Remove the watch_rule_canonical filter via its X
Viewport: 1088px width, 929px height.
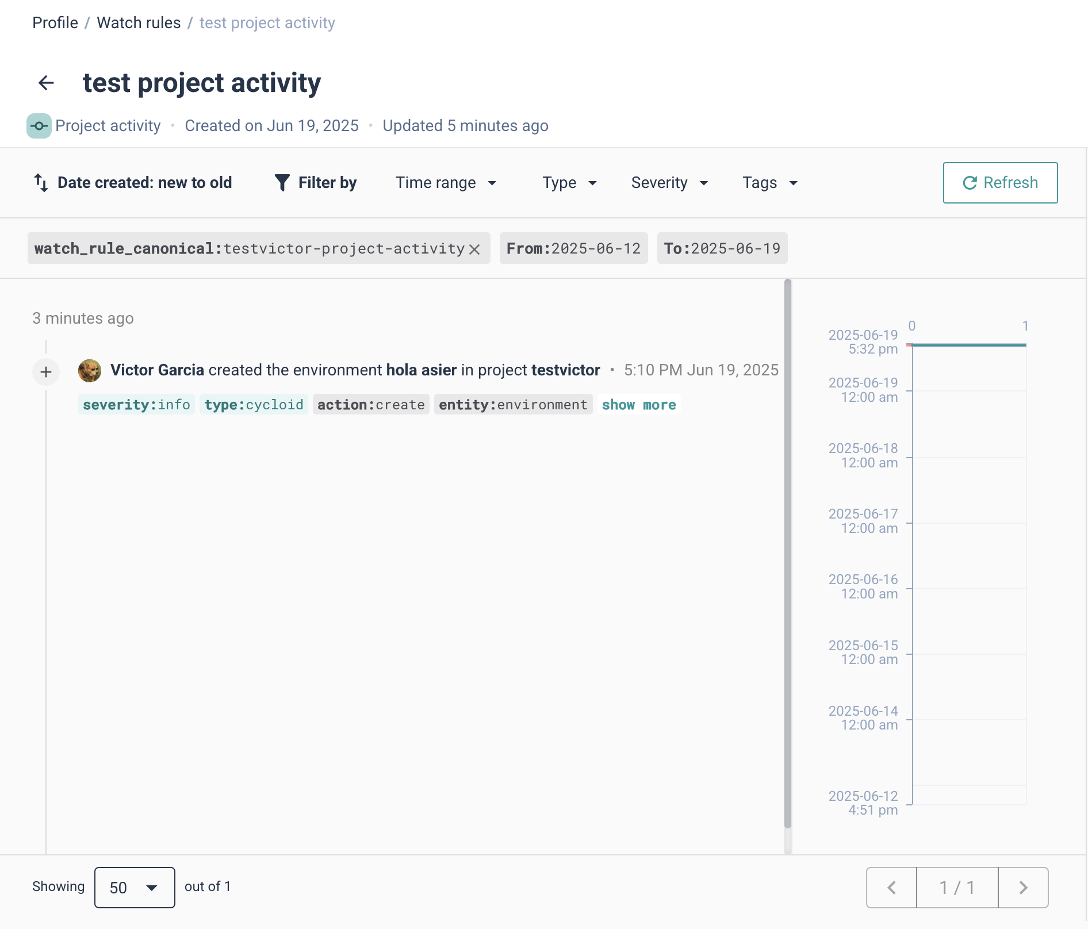[474, 248]
